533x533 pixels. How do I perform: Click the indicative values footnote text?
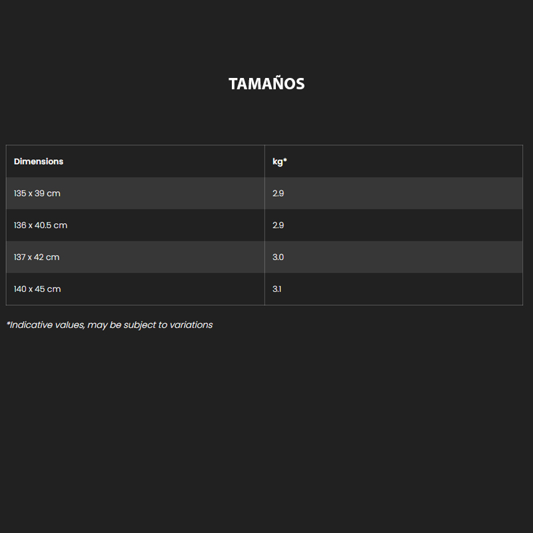point(109,325)
